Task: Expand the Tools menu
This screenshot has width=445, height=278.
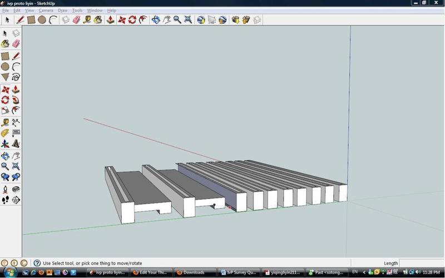Action: 77,11
